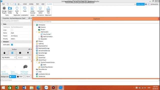Select the Pole Super Fix model thumbnail
This screenshot has width=160, height=90.
[x=25, y=67]
